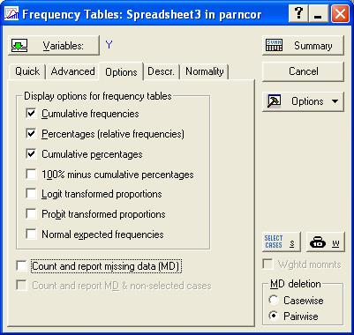
Task: Click the Summary spreadsheet icon
Action: tap(274, 46)
